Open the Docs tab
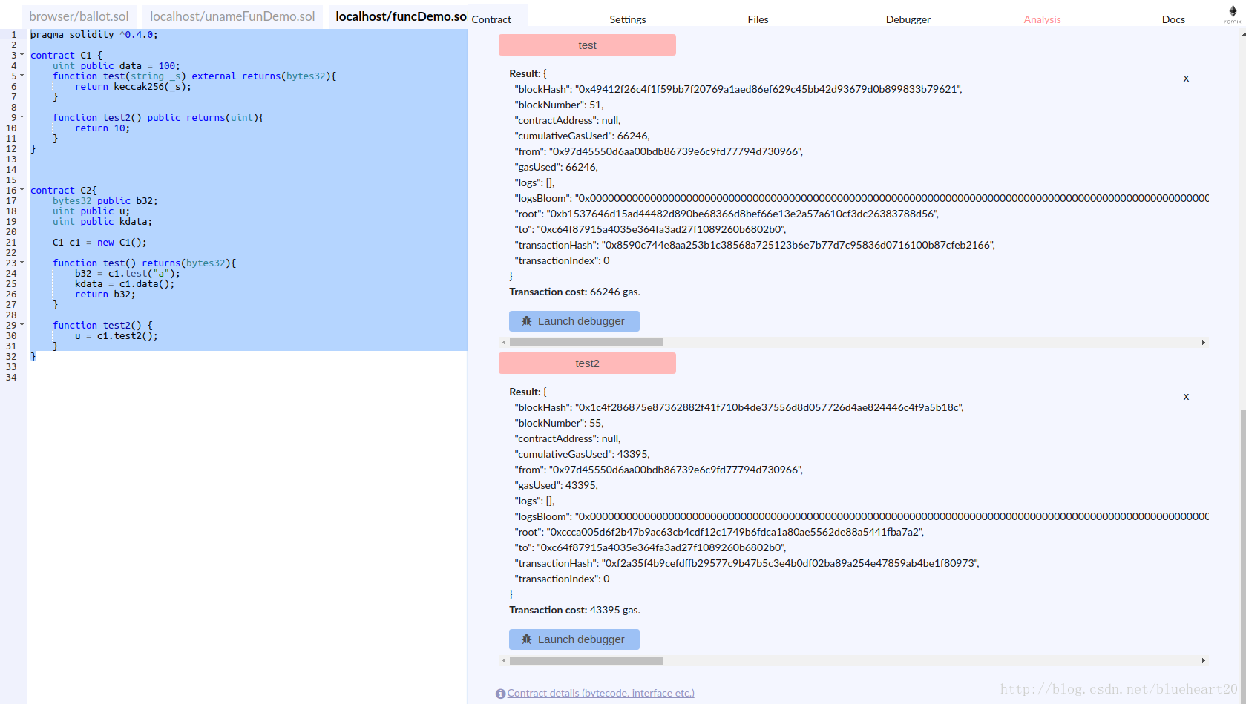This screenshot has height=704, width=1246. pyautogui.click(x=1173, y=19)
